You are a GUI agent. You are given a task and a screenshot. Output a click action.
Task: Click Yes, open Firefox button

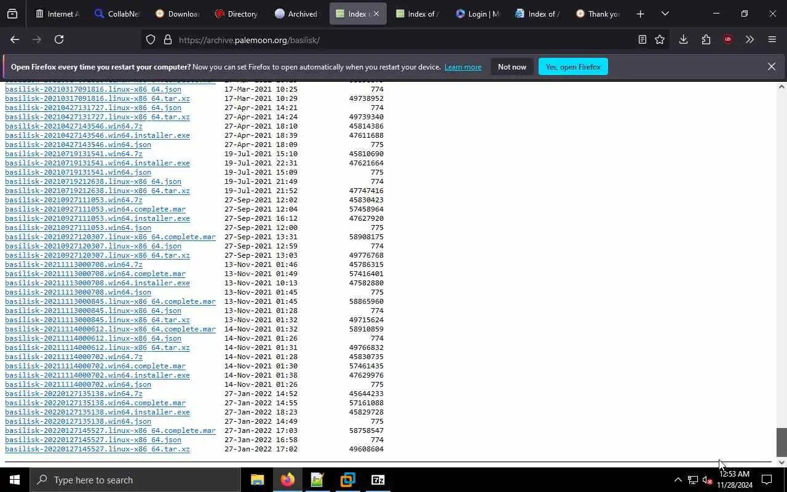573,66
